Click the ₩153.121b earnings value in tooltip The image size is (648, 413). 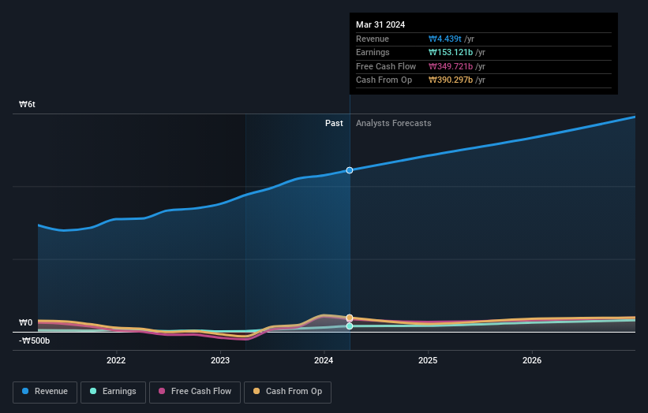(x=451, y=52)
